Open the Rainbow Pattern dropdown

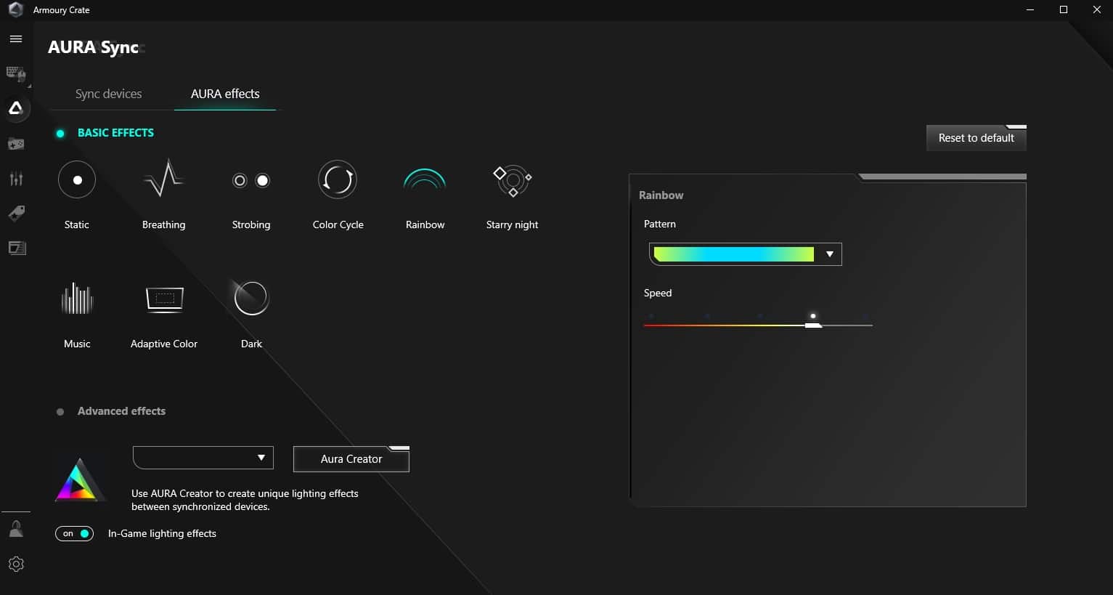pyautogui.click(x=745, y=254)
